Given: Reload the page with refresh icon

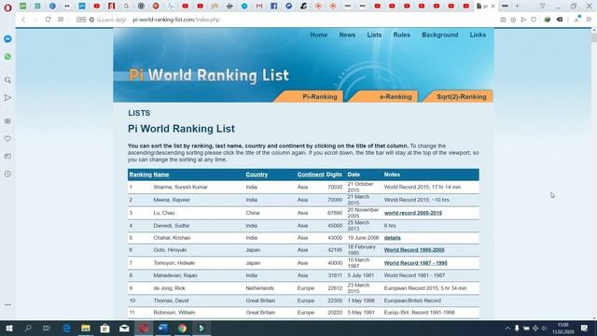Looking at the screenshot, I should [48, 20].
